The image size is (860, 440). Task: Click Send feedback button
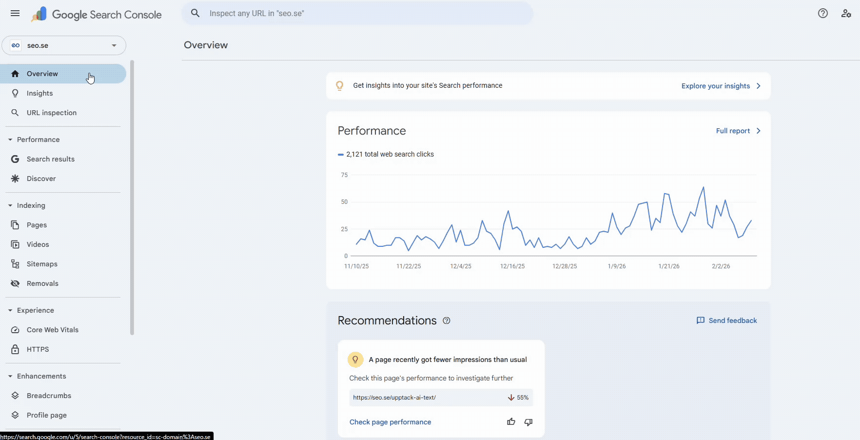[x=726, y=320]
